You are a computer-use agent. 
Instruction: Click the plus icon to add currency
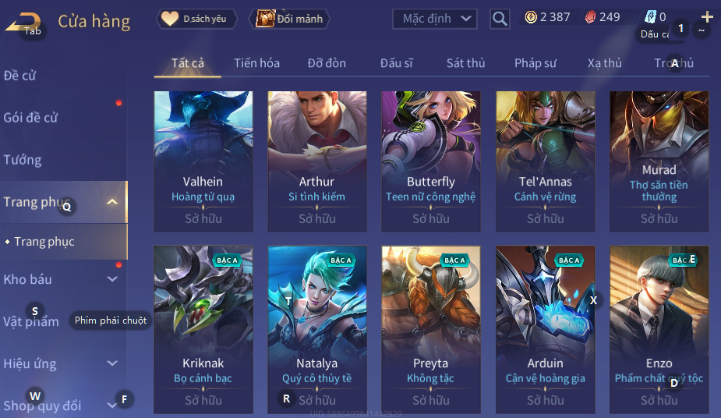[707, 17]
